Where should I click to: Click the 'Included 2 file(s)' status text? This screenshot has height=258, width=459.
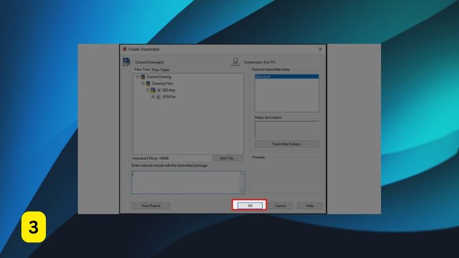point(150,158)
